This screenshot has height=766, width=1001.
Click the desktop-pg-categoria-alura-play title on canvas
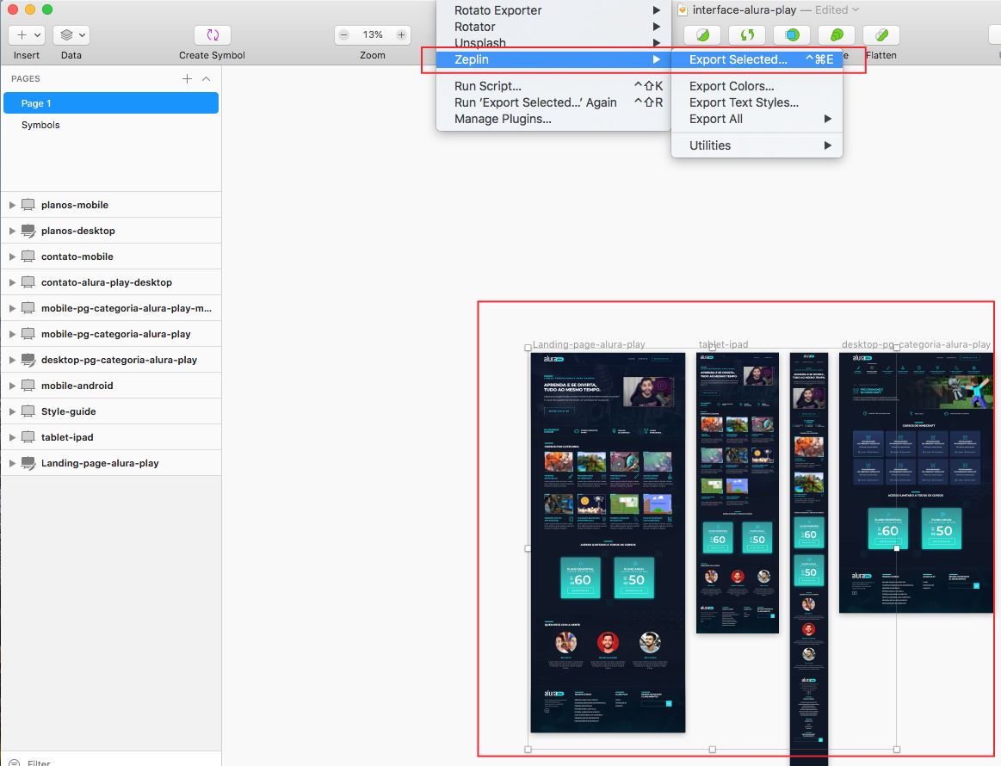coord(916,344)
